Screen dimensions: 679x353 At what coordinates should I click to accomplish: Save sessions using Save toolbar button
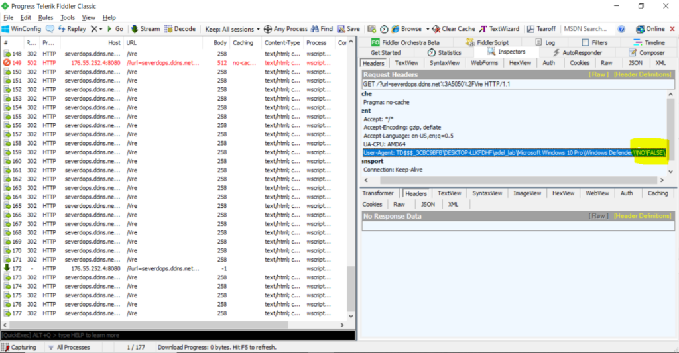click(x=349, y=29)
